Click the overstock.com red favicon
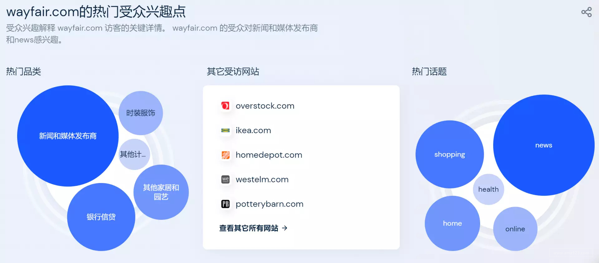 click(225, 106)
